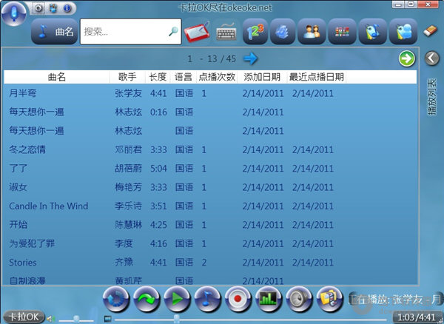Click singer 张学友 in the list
The height and width of the screenshot is (324, 444).
128,93
